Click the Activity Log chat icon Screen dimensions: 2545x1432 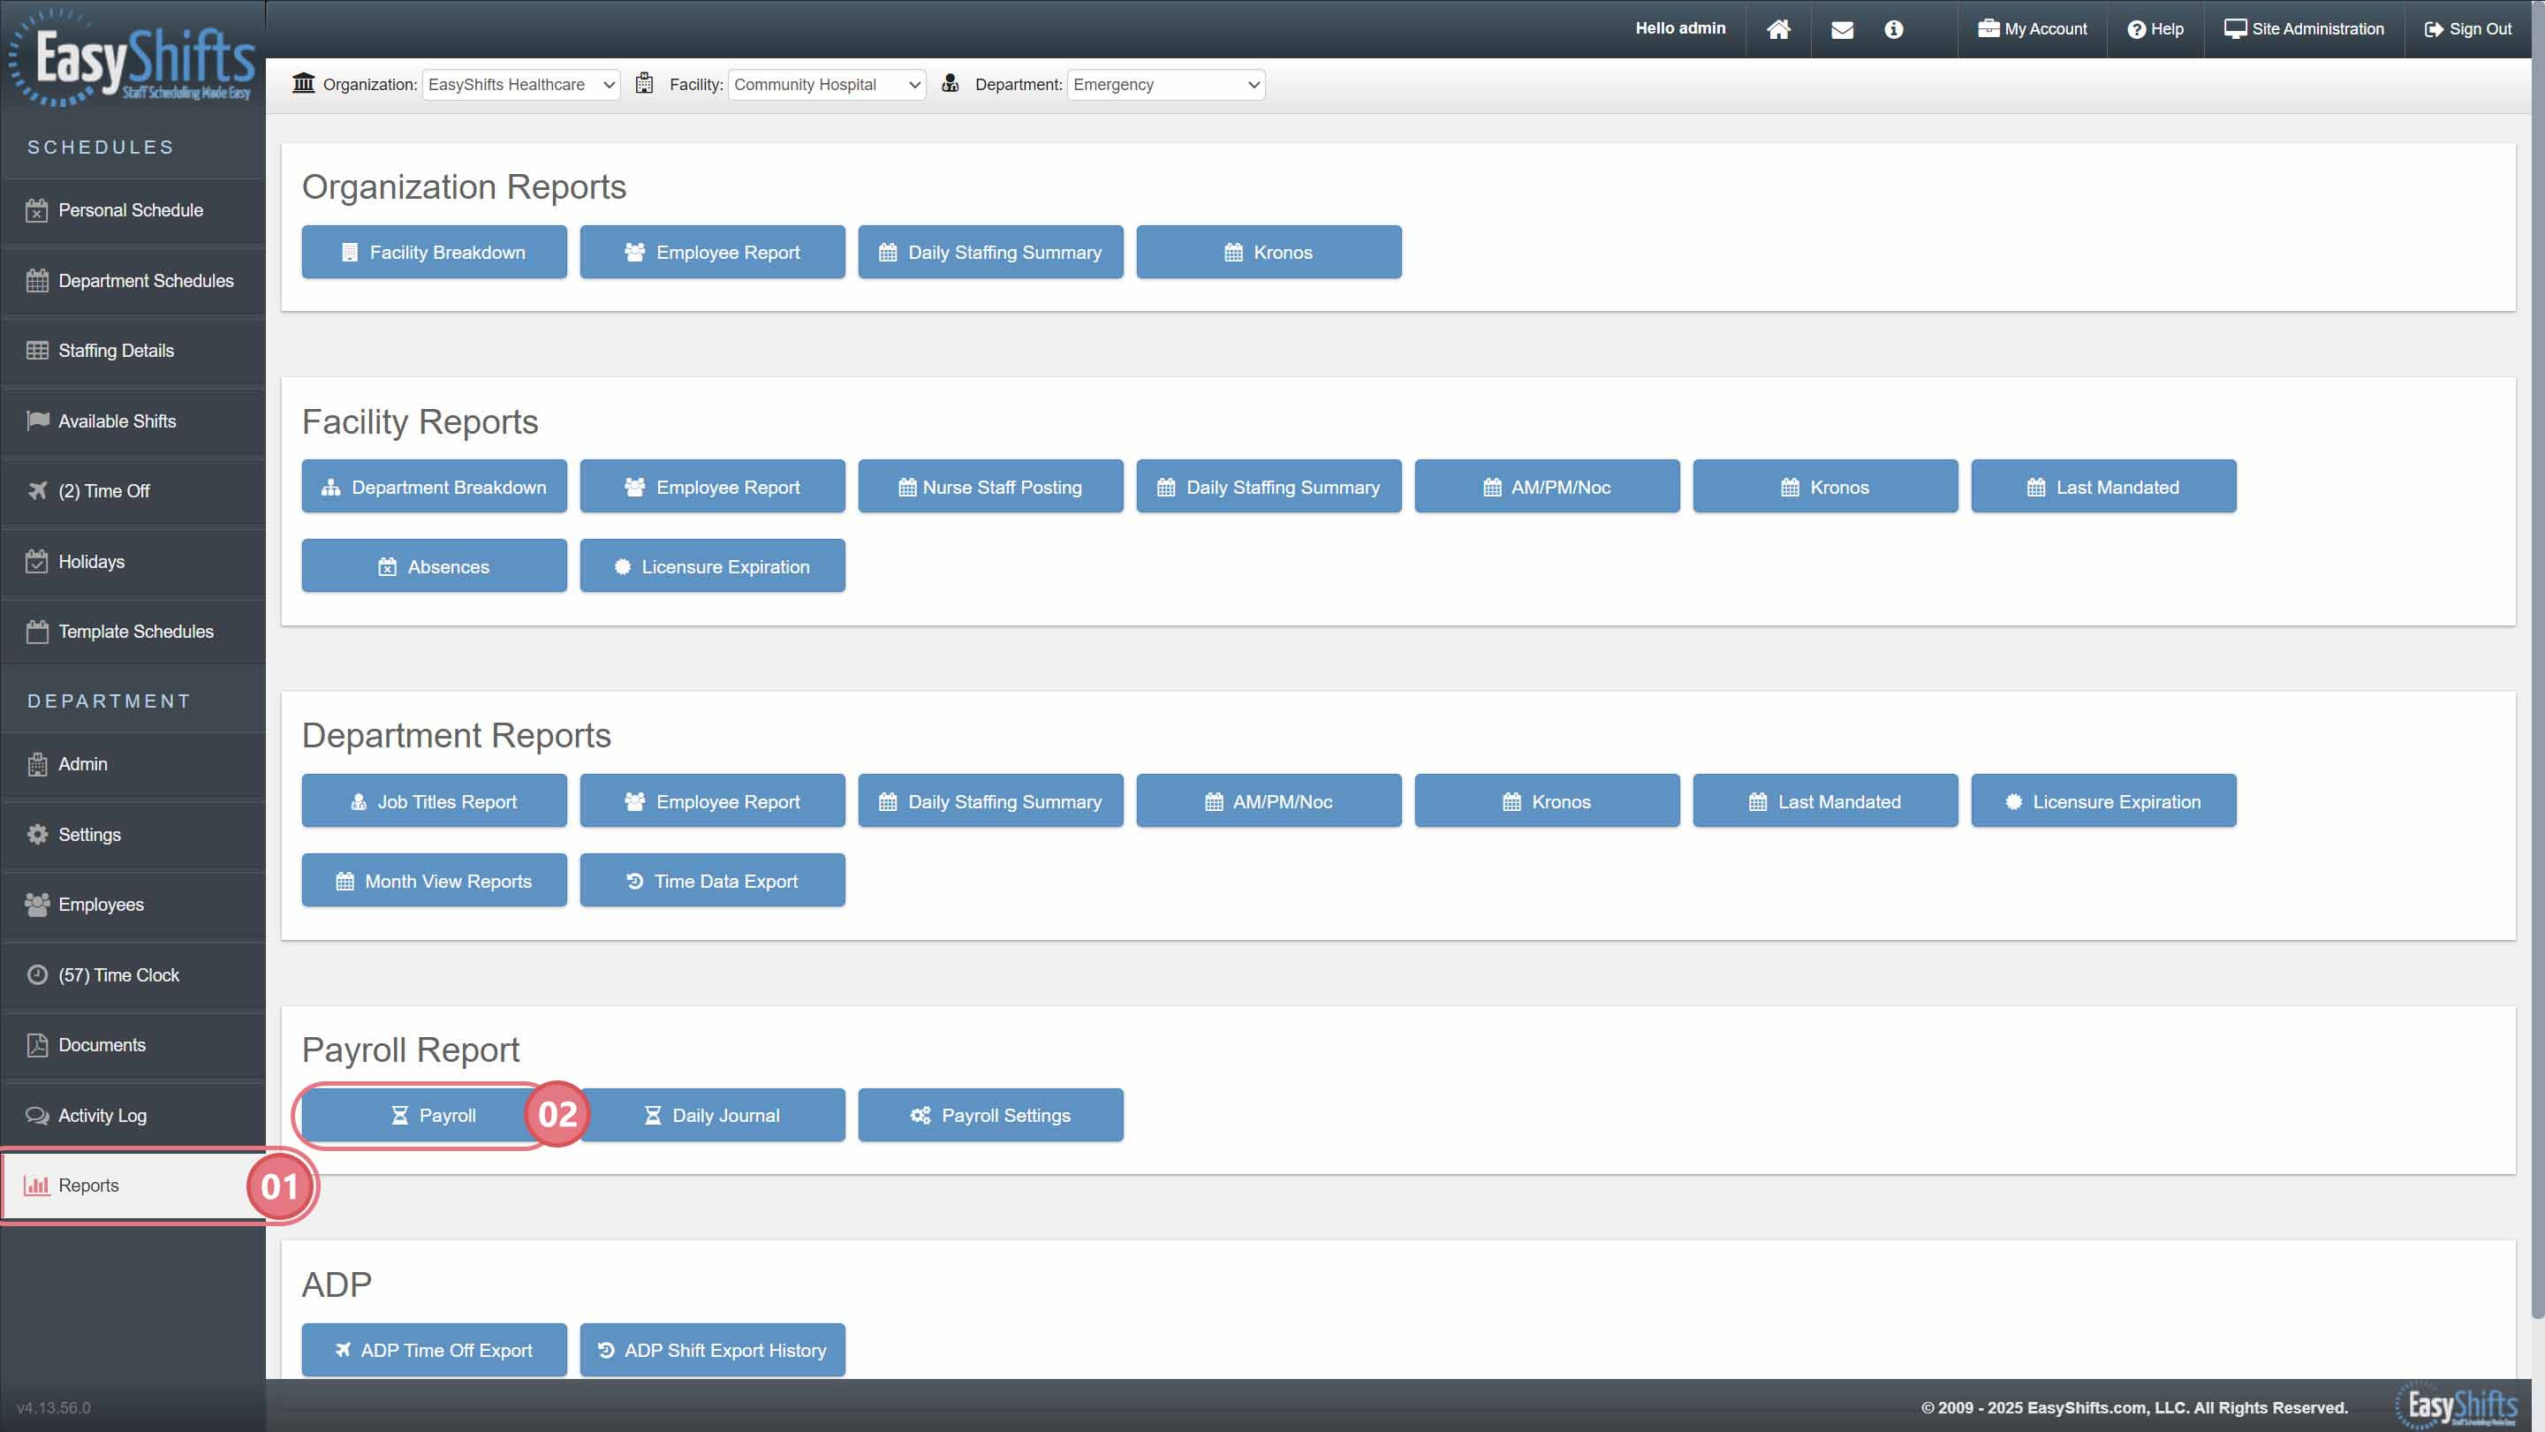point(37,1115)
